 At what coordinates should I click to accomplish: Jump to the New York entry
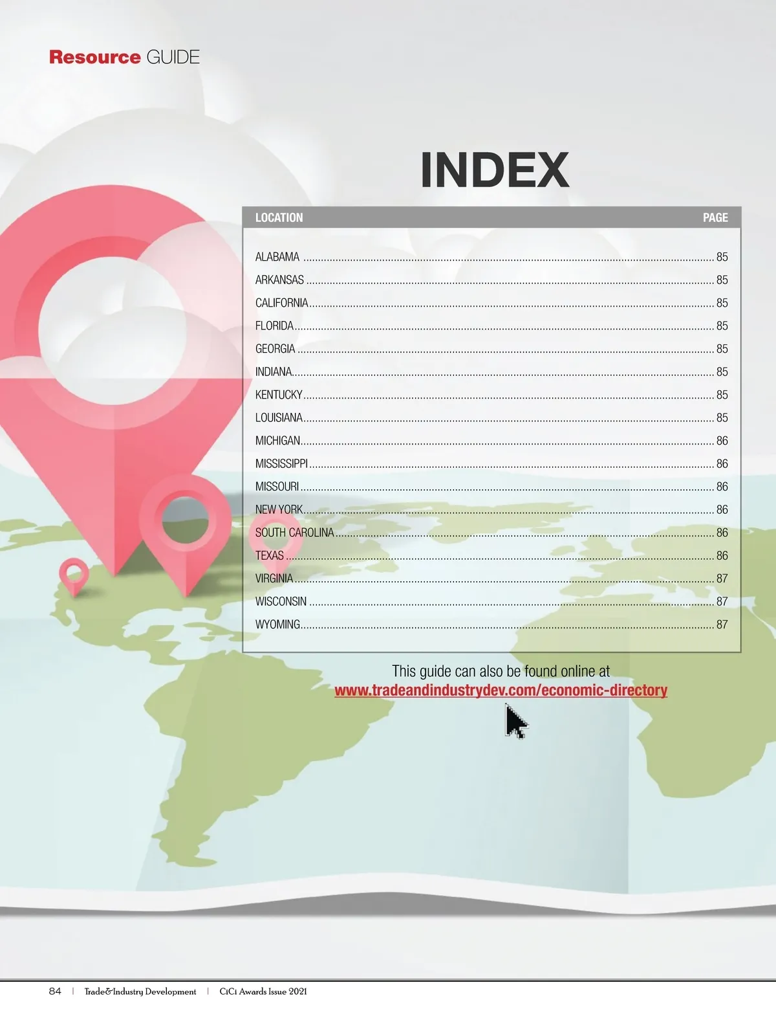tap(279, 509)
